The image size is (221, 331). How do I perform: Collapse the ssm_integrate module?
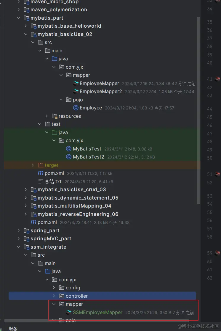click(19, 247)
